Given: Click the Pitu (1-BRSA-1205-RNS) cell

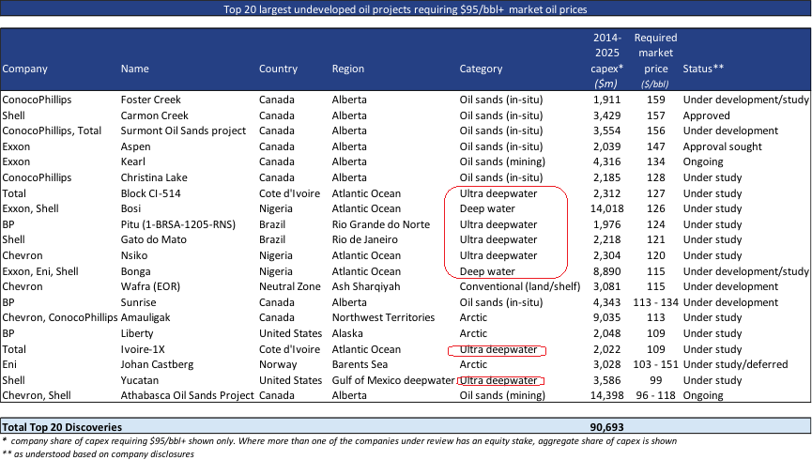Looking at the screenshot, I should tap(178, 224).
